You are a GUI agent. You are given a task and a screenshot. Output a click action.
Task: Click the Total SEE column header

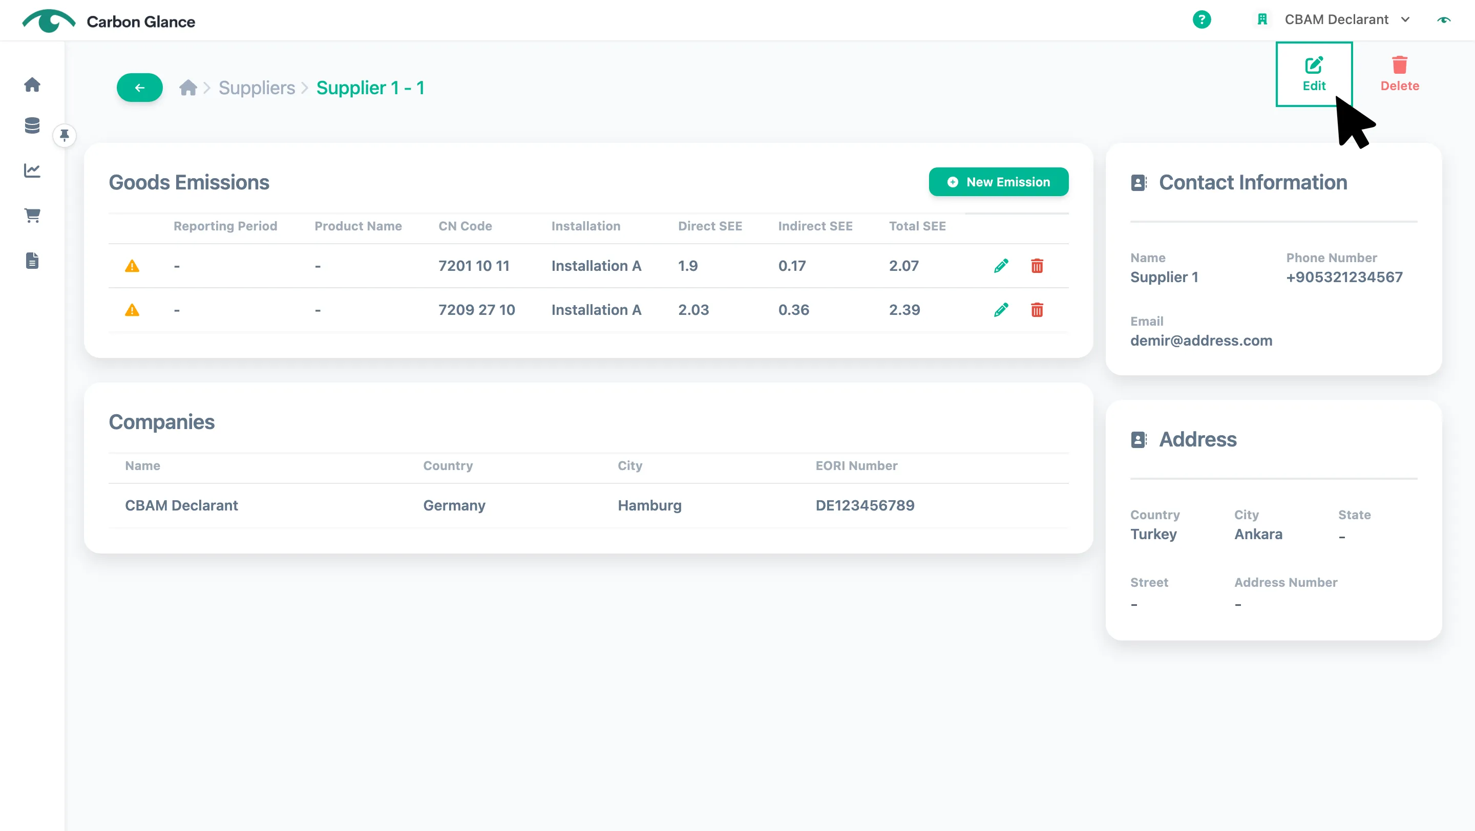coord(917,226)
